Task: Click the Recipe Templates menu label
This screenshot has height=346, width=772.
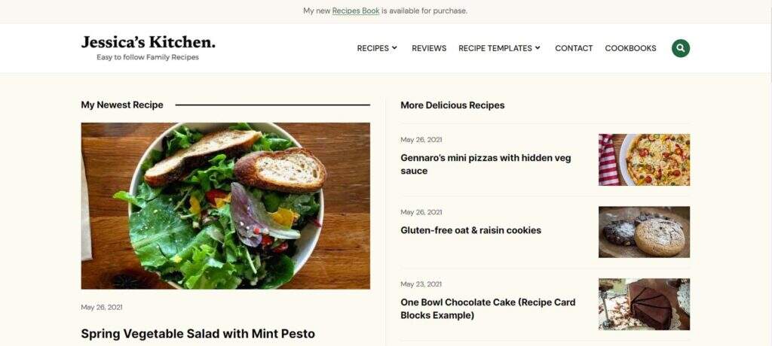Action: [495, 48]
